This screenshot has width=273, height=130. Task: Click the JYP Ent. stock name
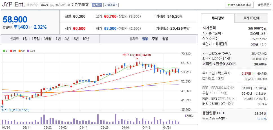coord(14,4)
